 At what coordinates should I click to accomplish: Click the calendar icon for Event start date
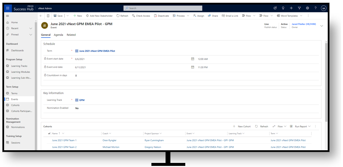pos(193,59)
